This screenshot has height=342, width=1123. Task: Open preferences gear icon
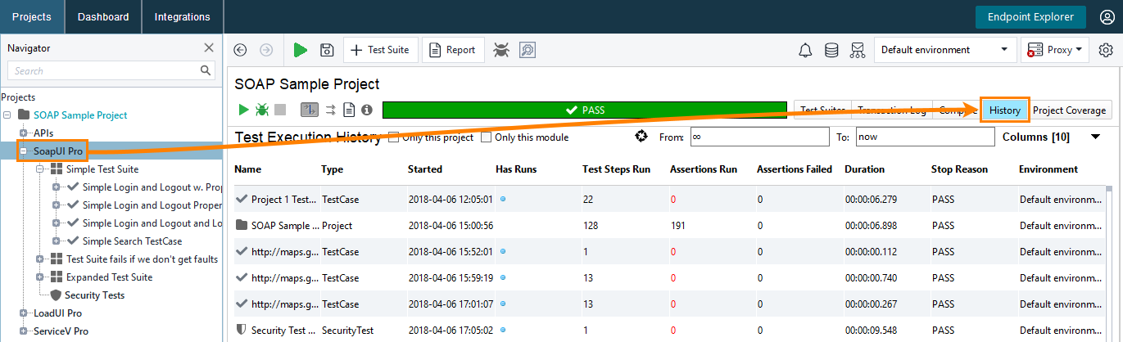pyautogui.click(x=1106, y=50)
